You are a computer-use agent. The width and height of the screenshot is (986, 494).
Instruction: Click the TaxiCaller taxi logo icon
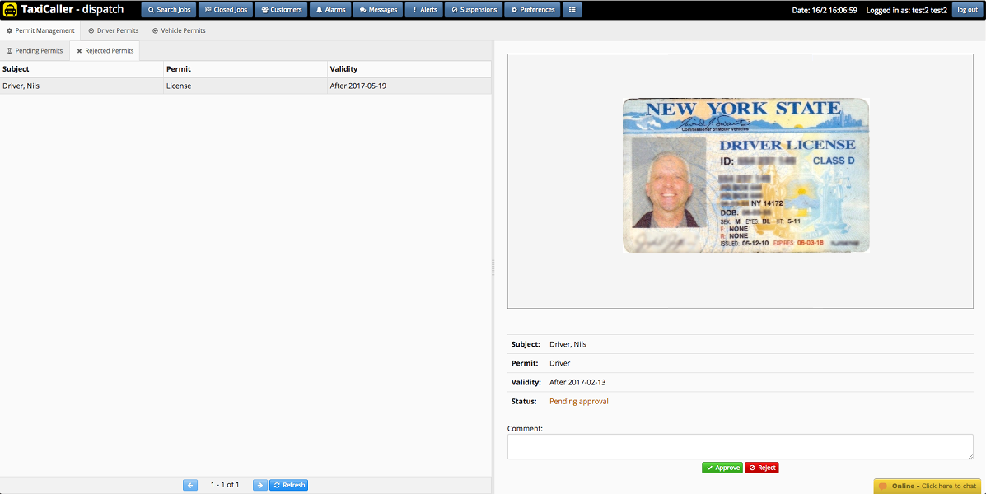(10, 10)
